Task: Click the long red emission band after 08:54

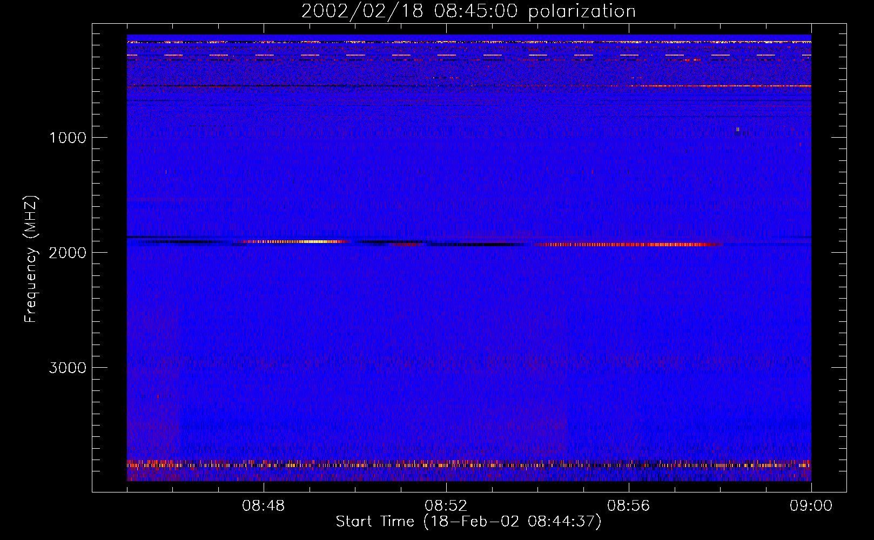Action: tap(629, 245)
